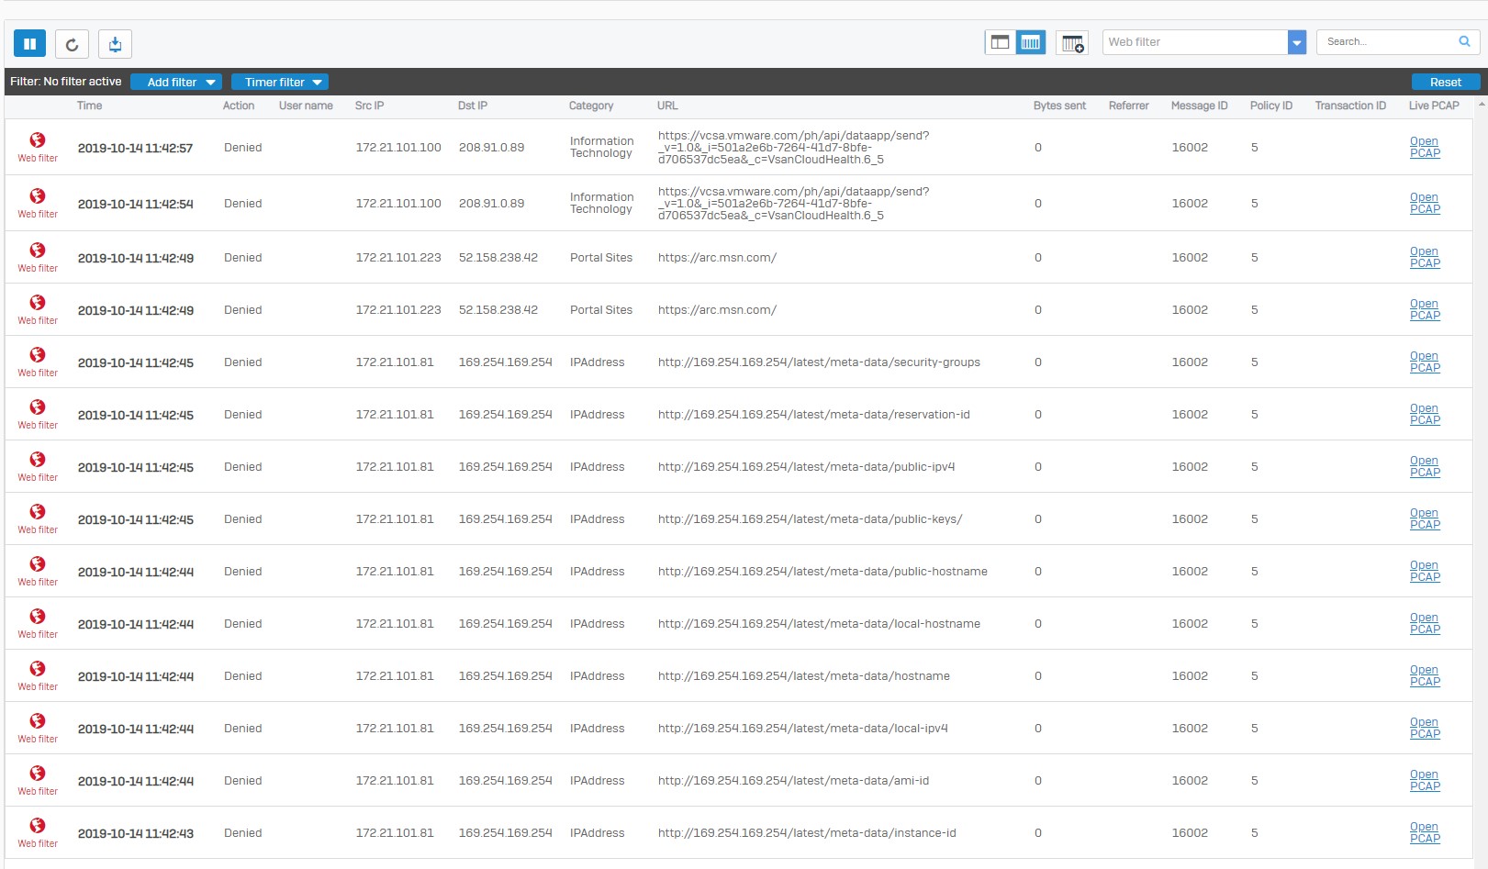Pause the live log stream

(x=29, y=43)
